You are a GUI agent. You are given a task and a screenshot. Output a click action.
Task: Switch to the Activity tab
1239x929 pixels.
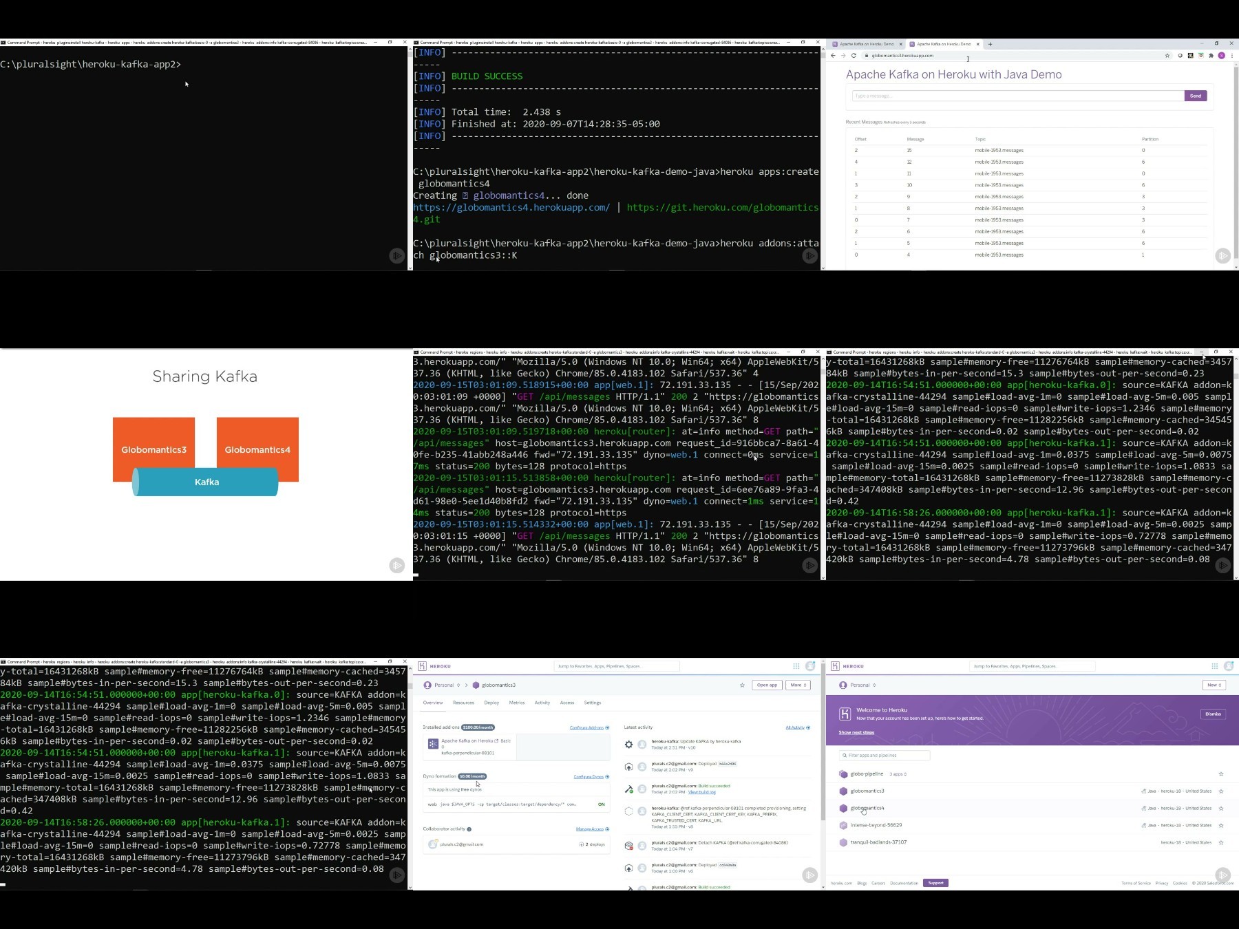pos(542,703)
